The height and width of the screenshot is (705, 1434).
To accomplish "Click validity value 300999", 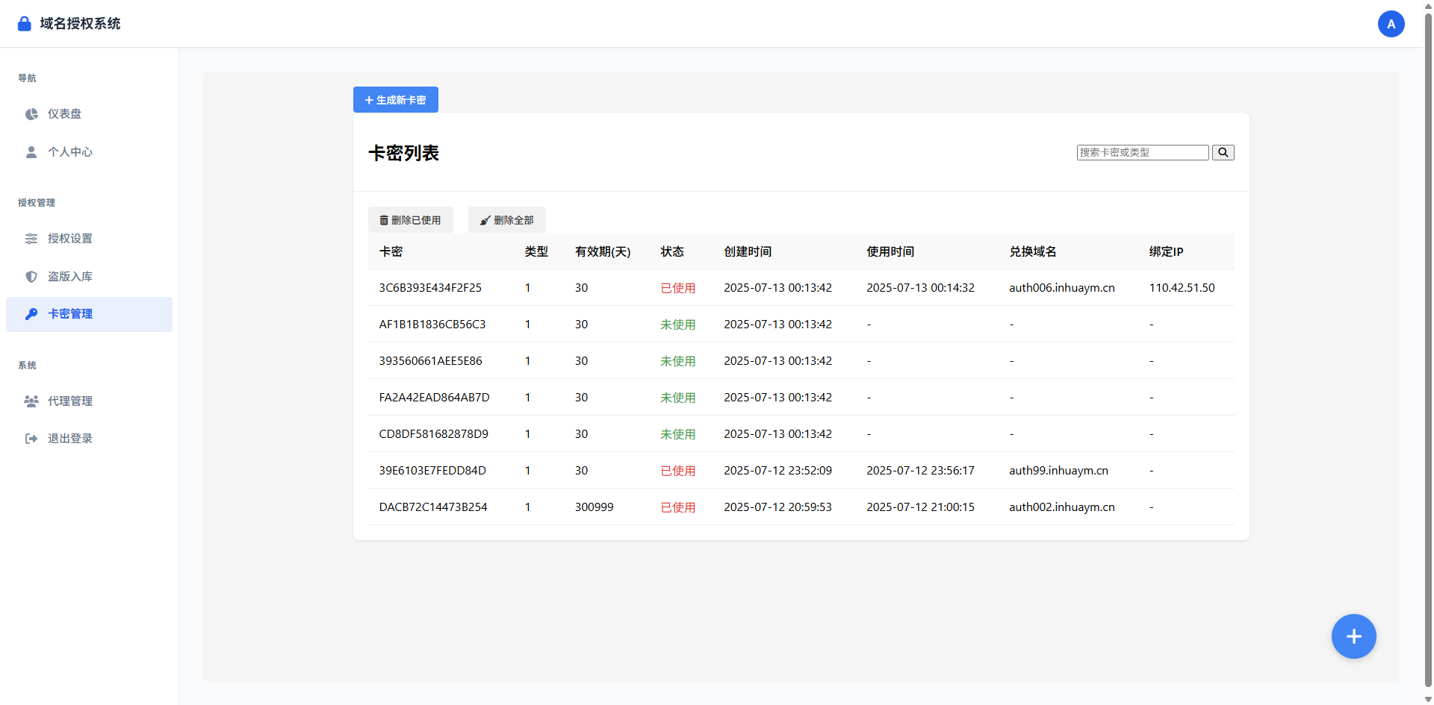I will point(595,507).
